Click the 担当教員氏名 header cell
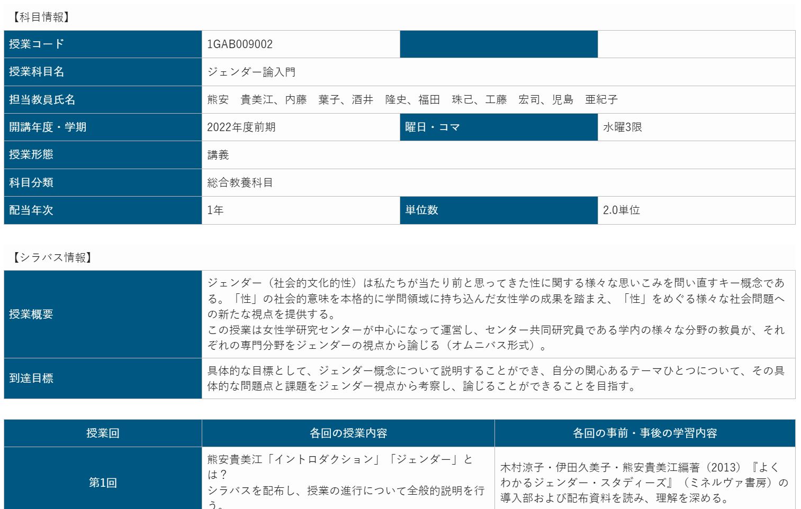 [103, 99]
